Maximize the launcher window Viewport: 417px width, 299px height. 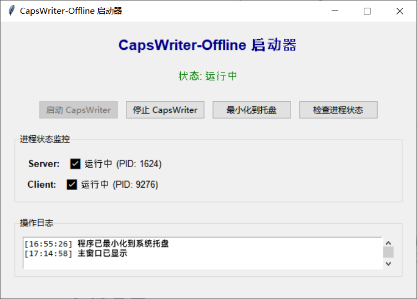tap(367, 11)
